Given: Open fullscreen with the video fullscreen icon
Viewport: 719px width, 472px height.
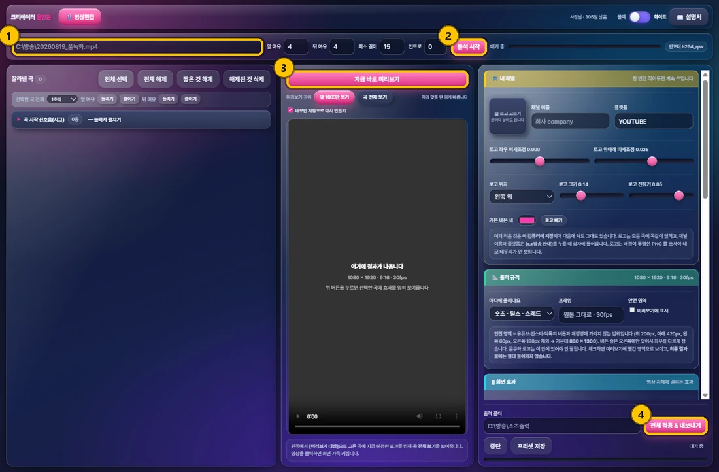Looking at the screenshot, I should coord(439,416).
